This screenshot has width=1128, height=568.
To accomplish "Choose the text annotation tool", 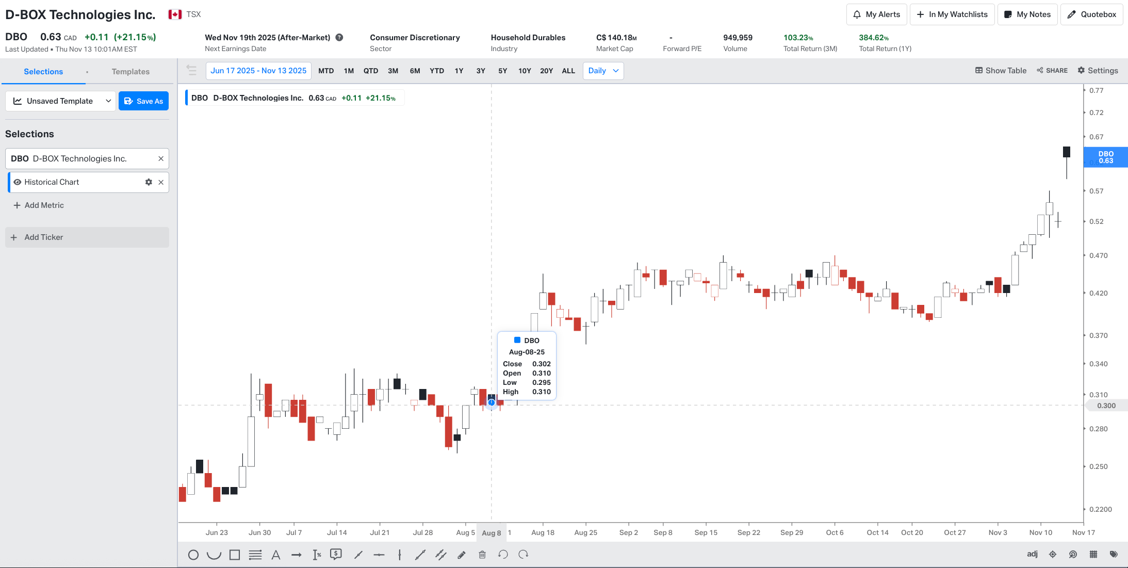I will tap(276, 555).
